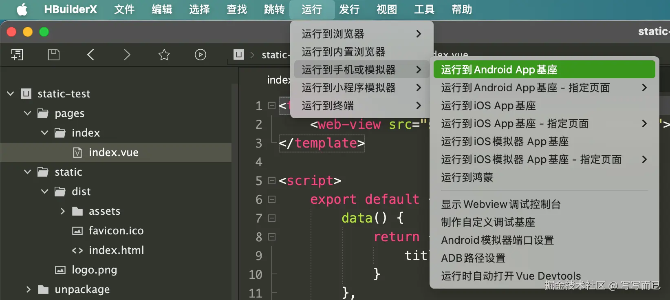Select 显示 Webview 调试控制台
The width and height of the screenshot is (670, 300).
544,204
